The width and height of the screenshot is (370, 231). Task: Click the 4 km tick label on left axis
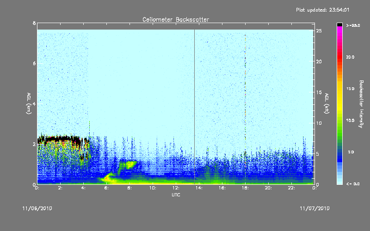tap(34, 103)
